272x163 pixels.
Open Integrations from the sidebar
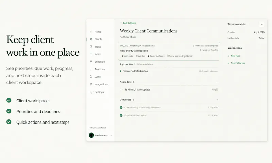pos(101,84)
